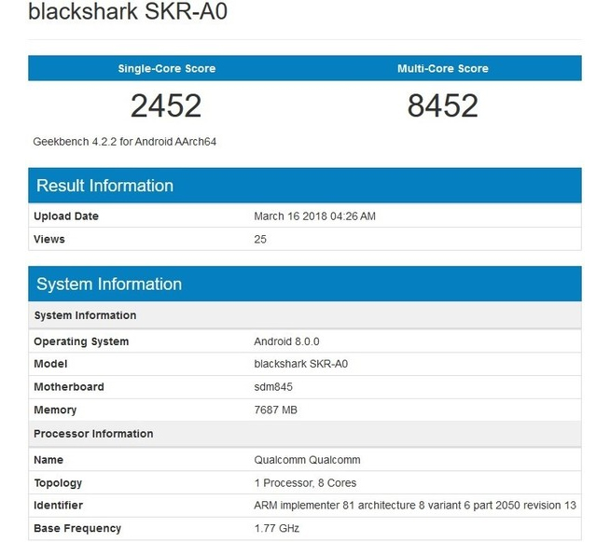Click the sdm845 motherboard value
The height and width of the screenshot is (542, 610).
tap(274, 387)
